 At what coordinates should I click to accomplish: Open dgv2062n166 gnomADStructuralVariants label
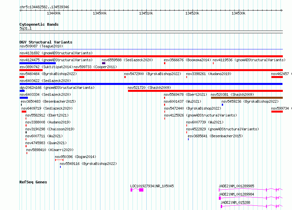click(x=57, y=88)
